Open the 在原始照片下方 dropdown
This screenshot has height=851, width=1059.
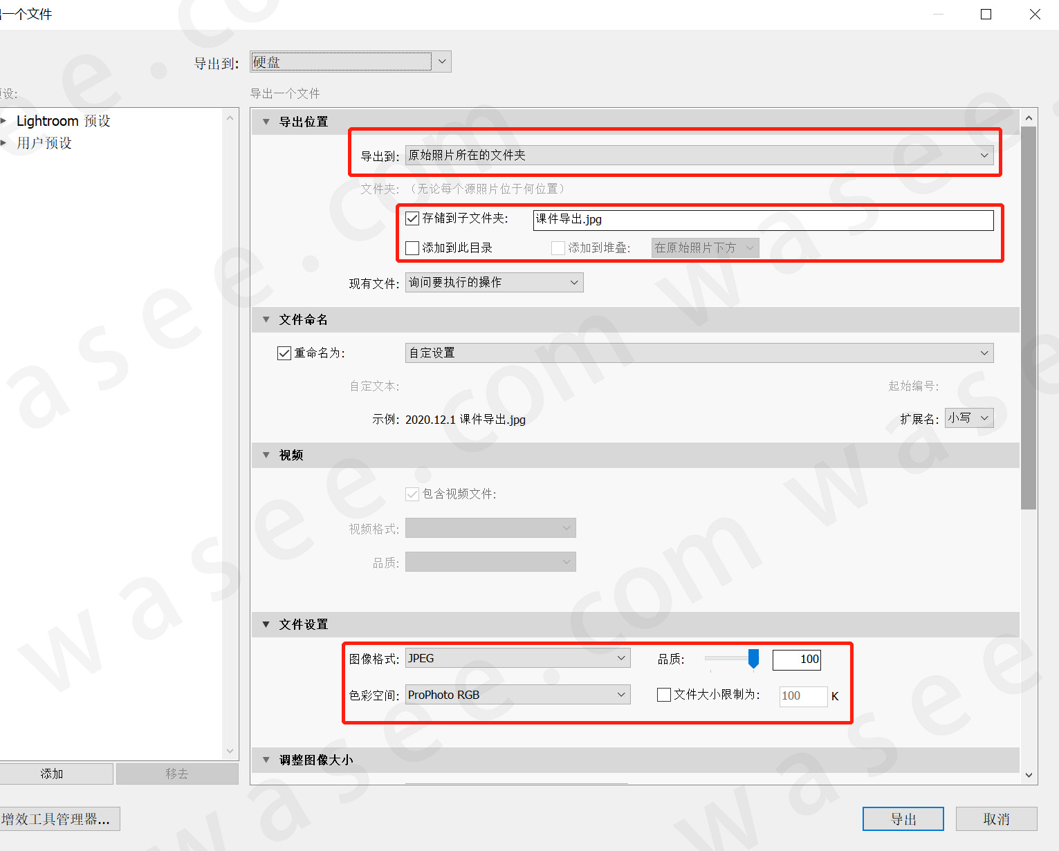click(x=705, y=248)
